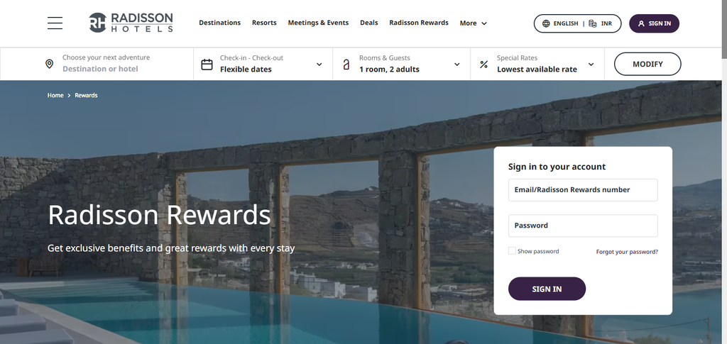Viewport: 727px width, 344px height.
Task: Open English / INR language currency selector
Action: [x=577, y=23]
